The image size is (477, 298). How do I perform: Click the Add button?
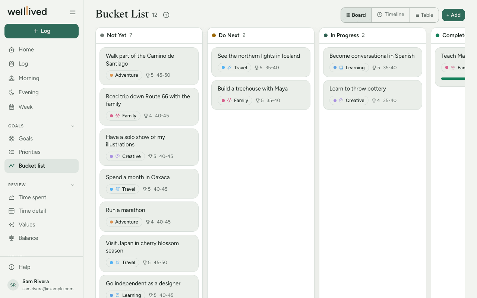coord(454,15)
